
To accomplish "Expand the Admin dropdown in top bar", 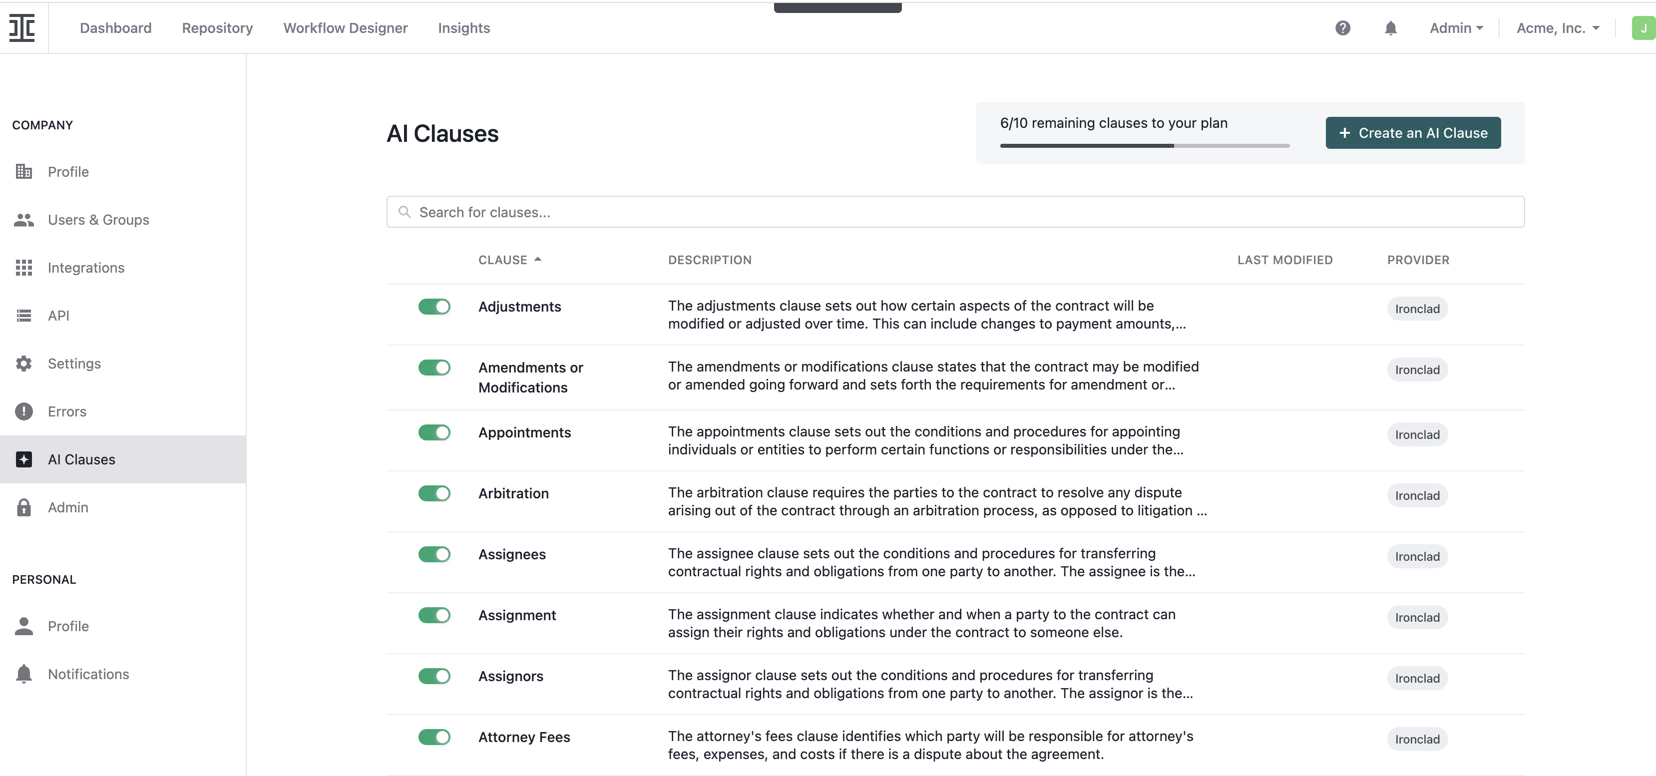I will click(x=1456, y=27).
